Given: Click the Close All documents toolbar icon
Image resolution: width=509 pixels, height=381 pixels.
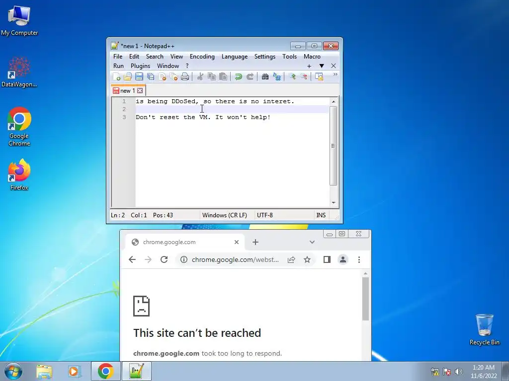Looking at the screenshot, I should [173, 76].
